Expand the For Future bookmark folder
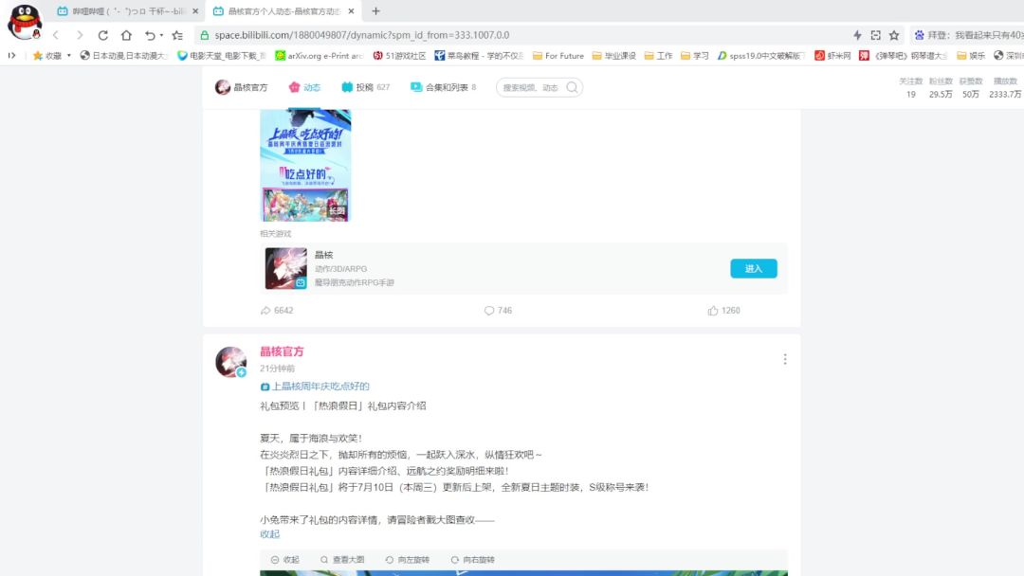This screenshot has height=576, width=1024. pos(558,56)
